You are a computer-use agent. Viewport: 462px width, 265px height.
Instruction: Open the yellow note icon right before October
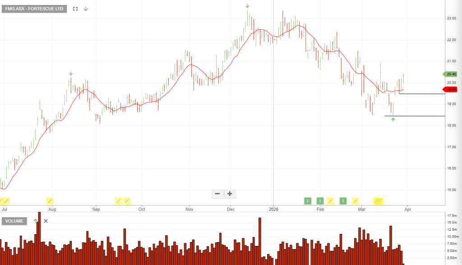127,200
